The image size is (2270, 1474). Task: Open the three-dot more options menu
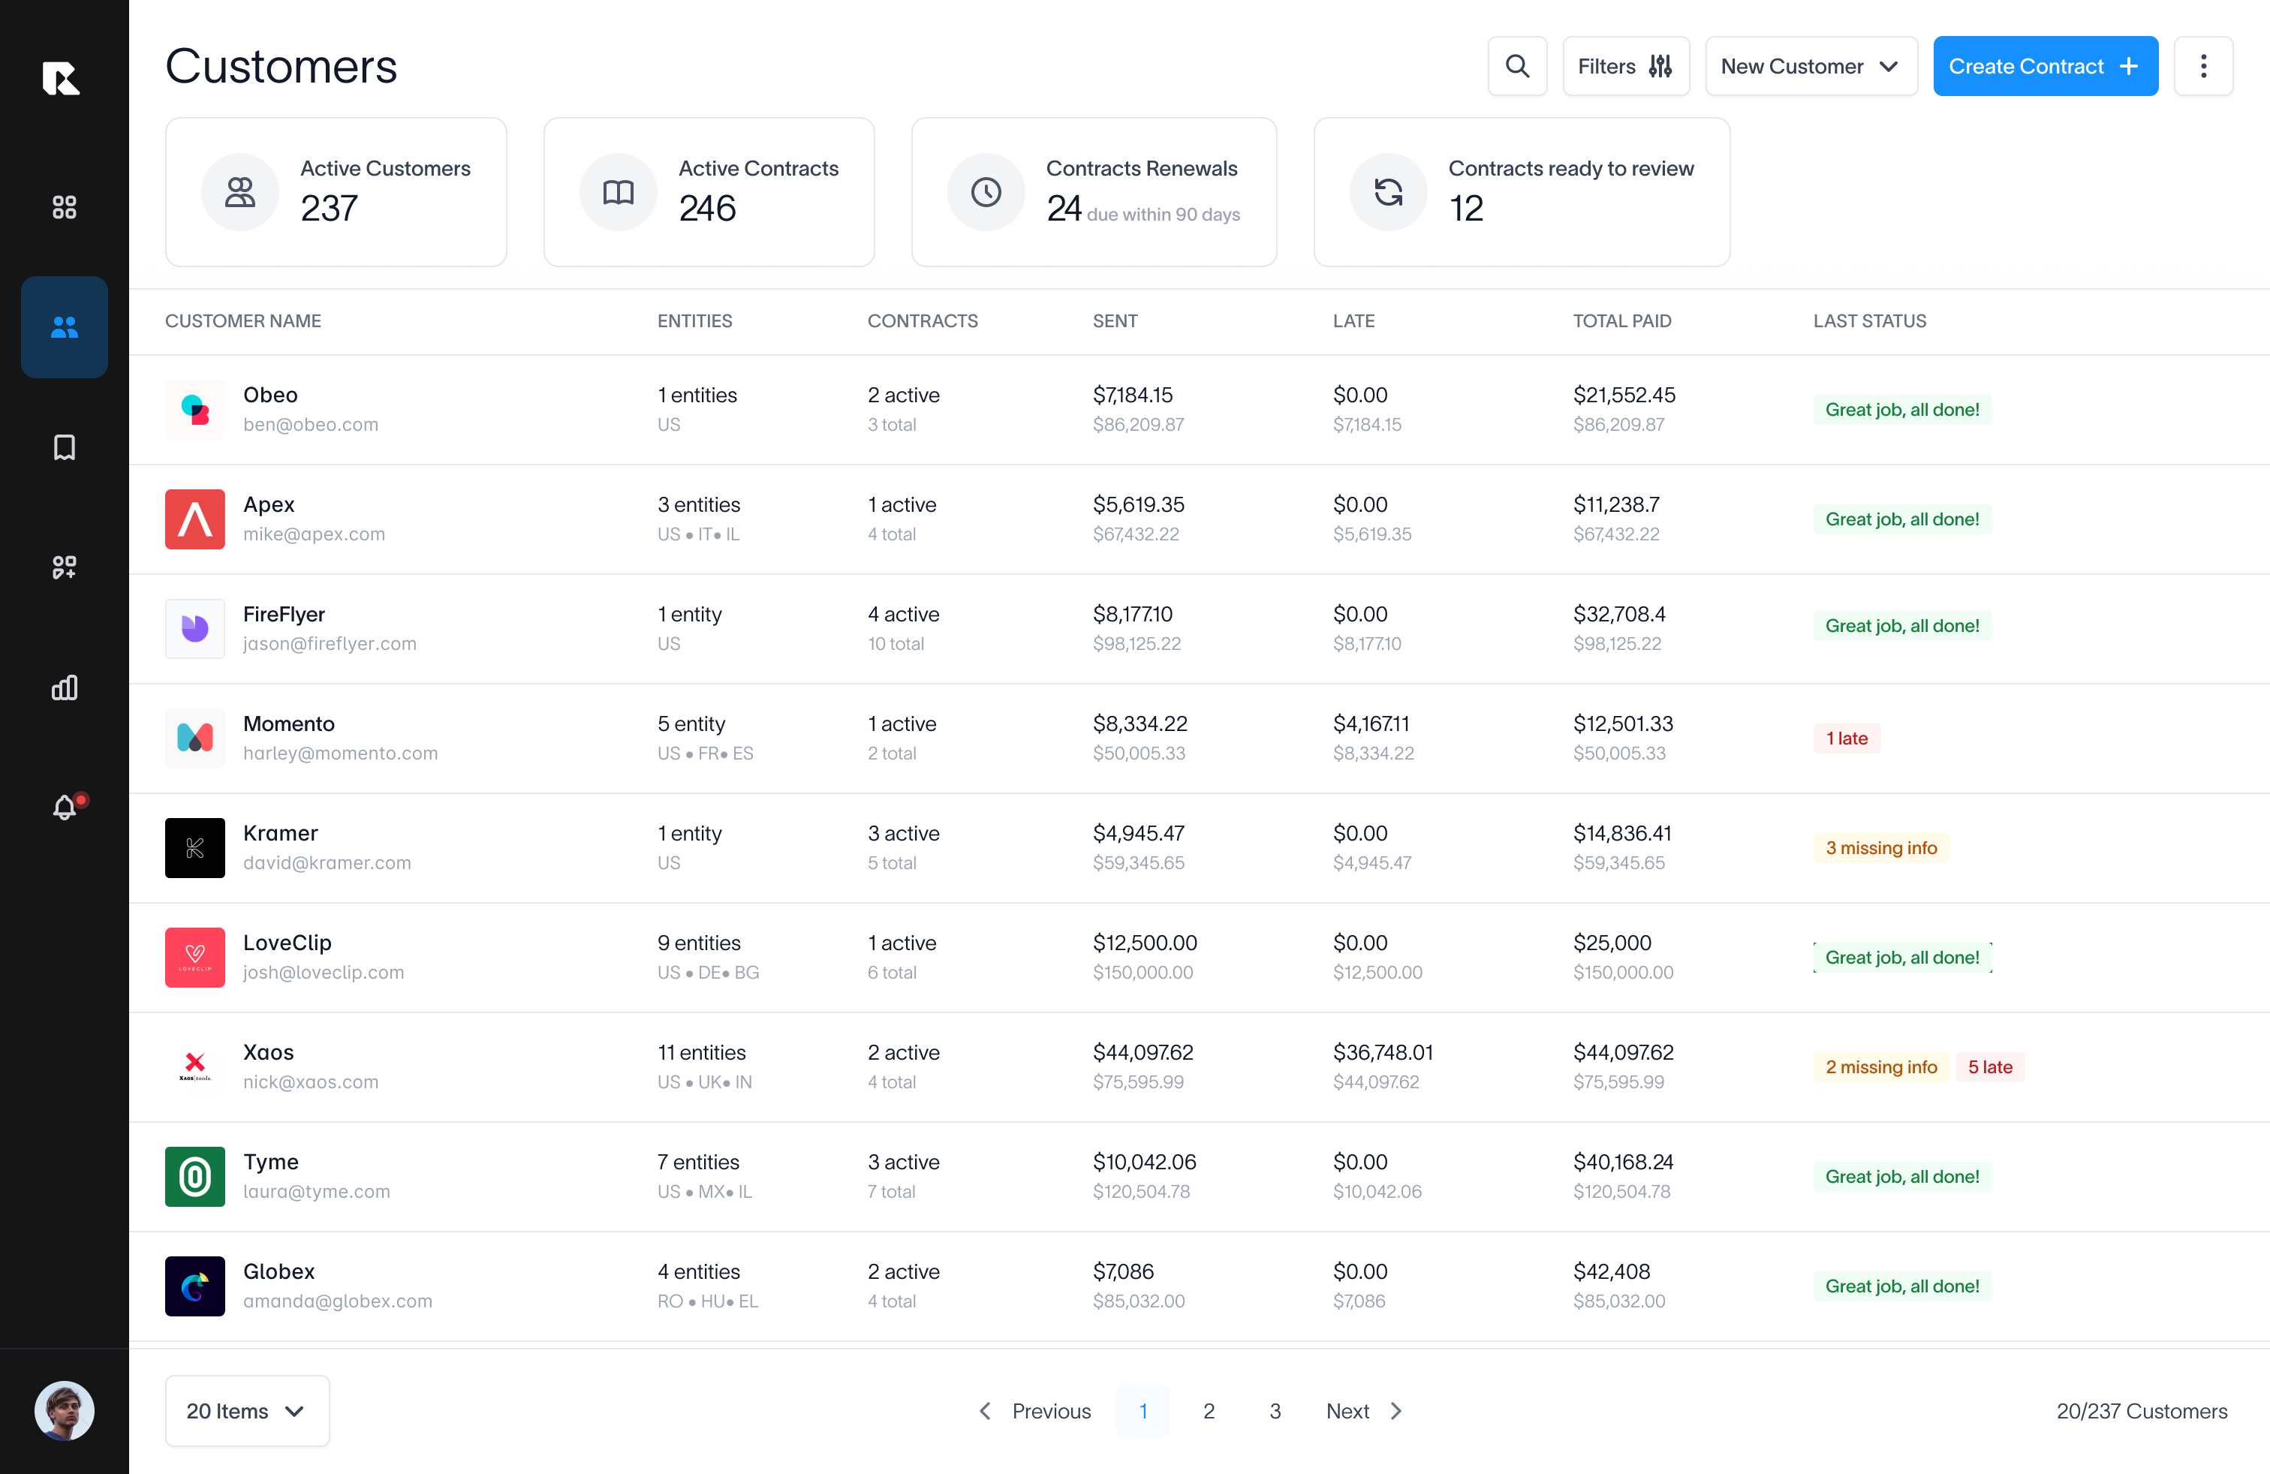click(x=2202, y=66)
